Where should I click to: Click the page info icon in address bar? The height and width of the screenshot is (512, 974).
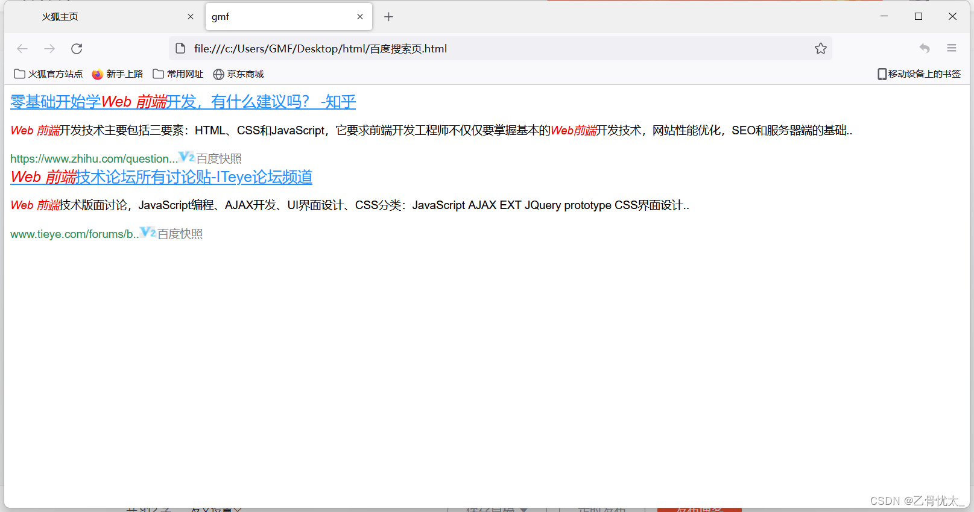pos(180,48)
